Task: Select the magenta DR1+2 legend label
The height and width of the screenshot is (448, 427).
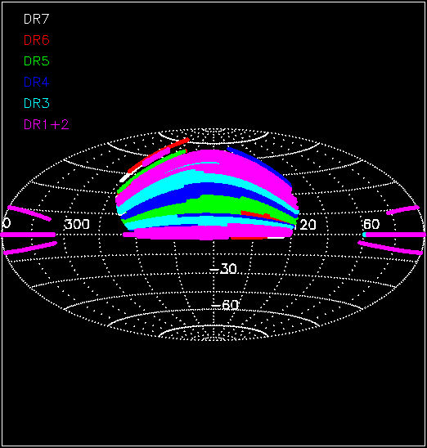Action: (x=47, y=124)
